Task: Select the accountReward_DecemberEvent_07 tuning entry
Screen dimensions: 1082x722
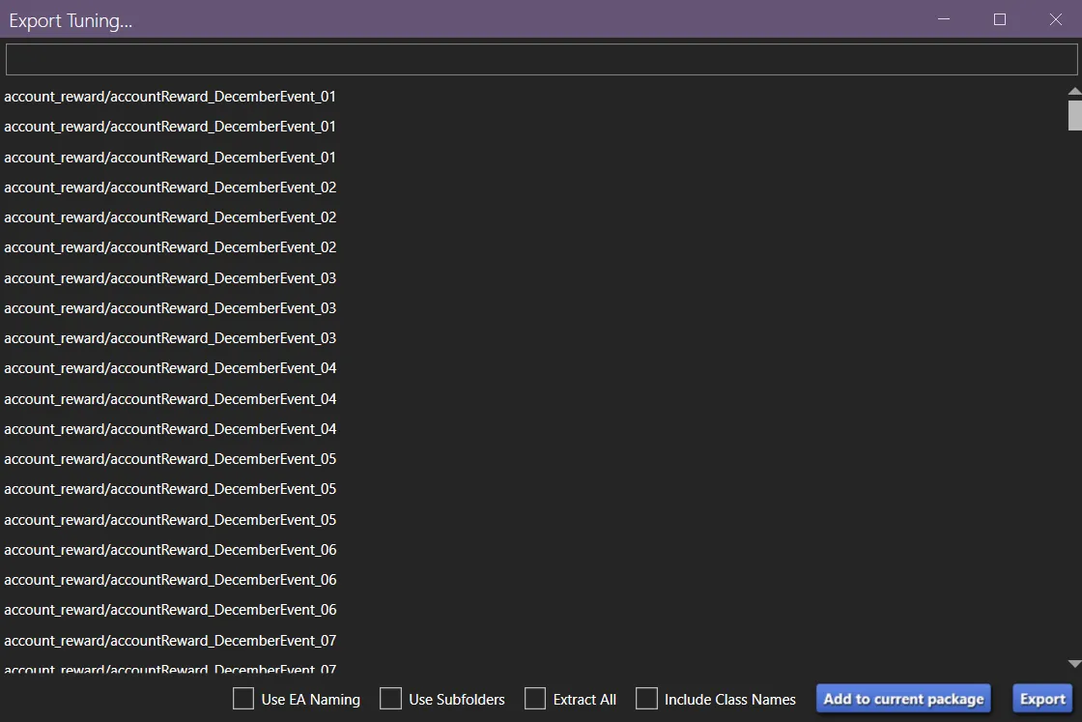Action: pos(170,640)
